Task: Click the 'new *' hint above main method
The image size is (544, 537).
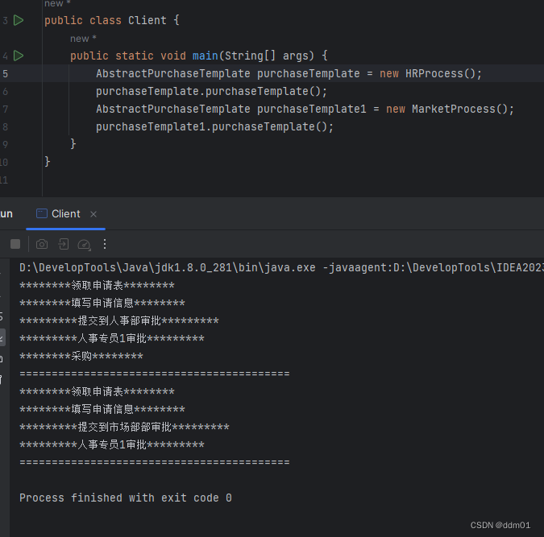Action: [x=83, y=39]
